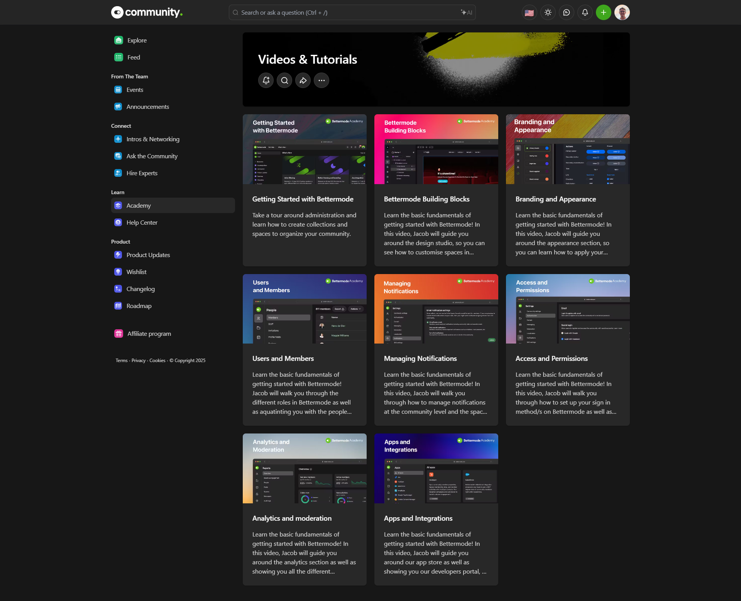Screen dimensions: 741x601
Task: Open the messages chat icon
Action: click(x=566, y=12)
